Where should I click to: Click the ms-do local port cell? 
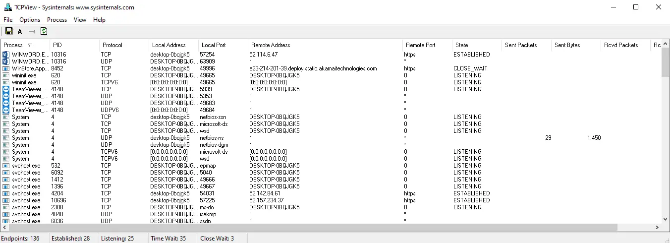[207, 207]
